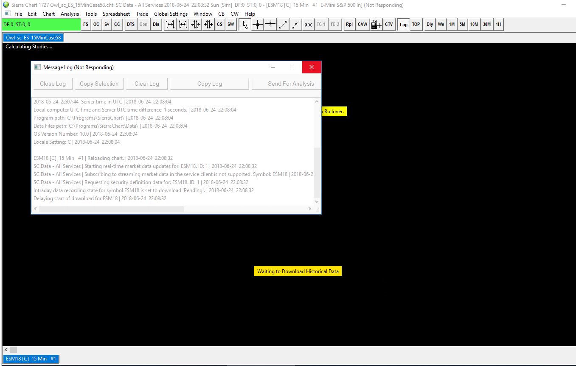Click the OC toolbar button
The height and width of the screenshot is (366, 576).
point(96,25)
